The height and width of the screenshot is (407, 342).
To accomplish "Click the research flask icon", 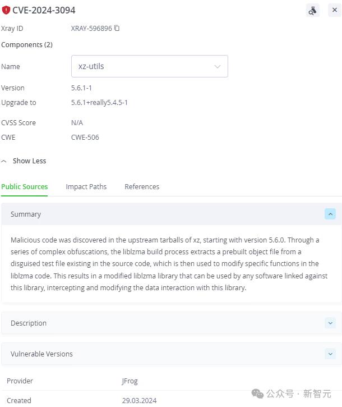I will coord(312,10).
